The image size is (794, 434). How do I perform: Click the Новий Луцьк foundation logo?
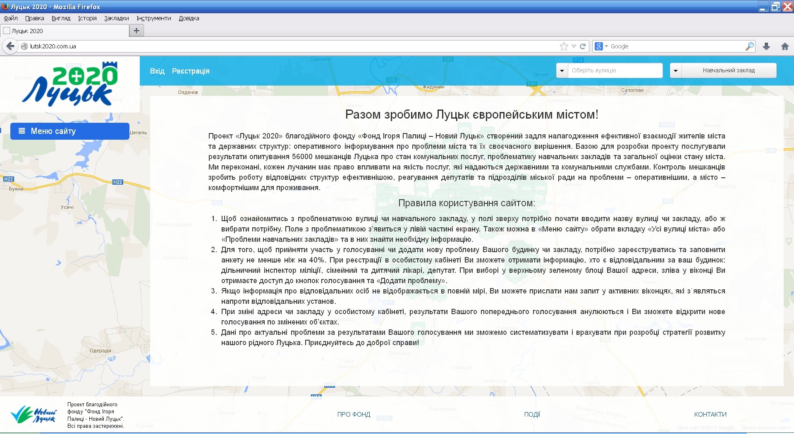(x=33, y=415)
